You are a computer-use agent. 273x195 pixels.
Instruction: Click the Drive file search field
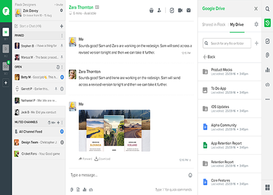(227, 43)
